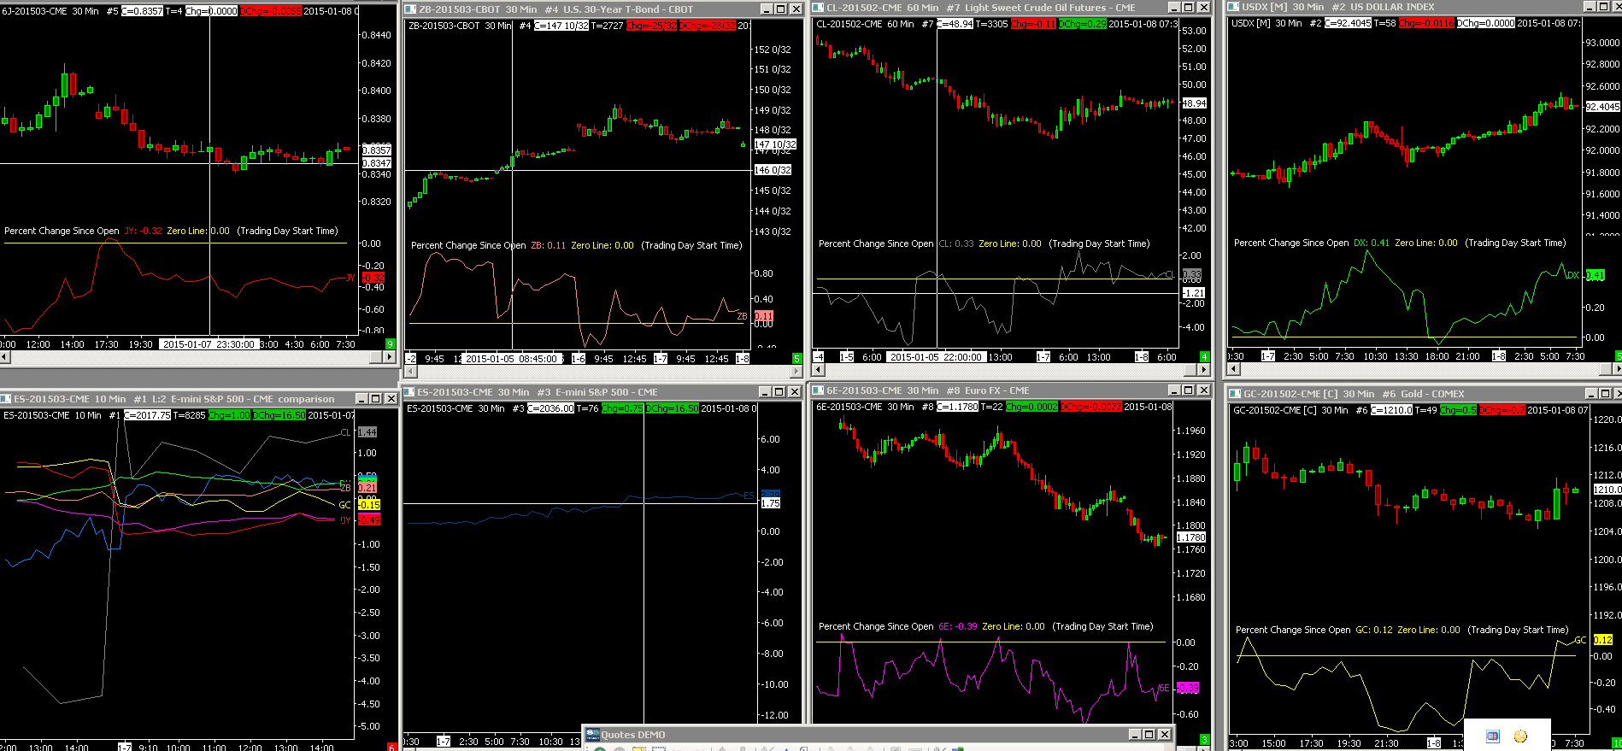Click the 'ZB: 0.11' study value
This screenshot has height=751, width=1622.
point(548,245)
